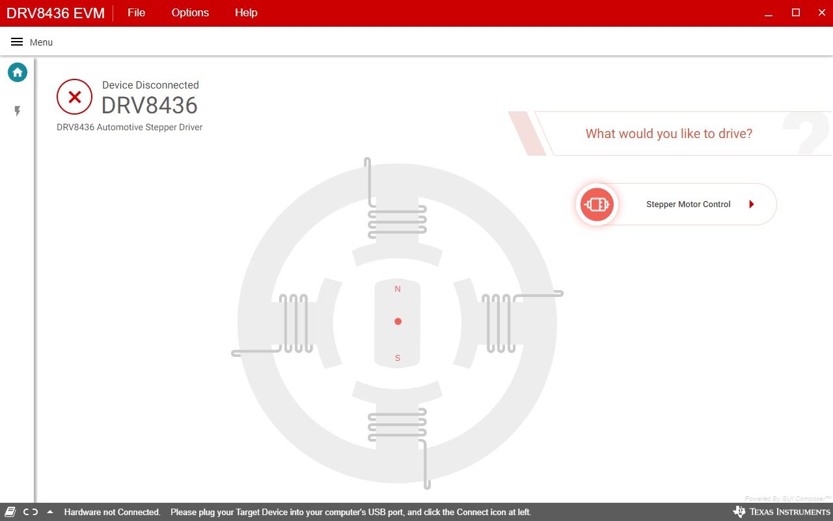Select the Stepper Motor Control label
This screenshot has height=521, width=833.
coord(689,204)
